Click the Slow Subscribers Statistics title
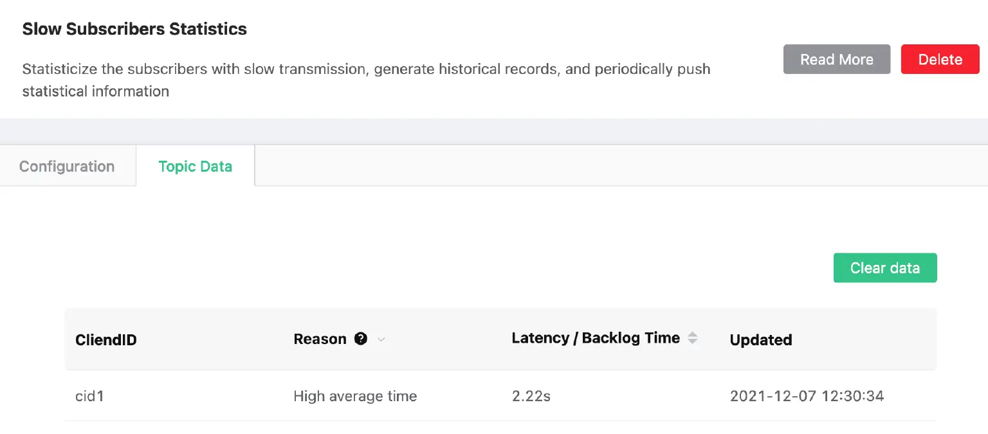988x434 pixels. (x=134, y=28)
